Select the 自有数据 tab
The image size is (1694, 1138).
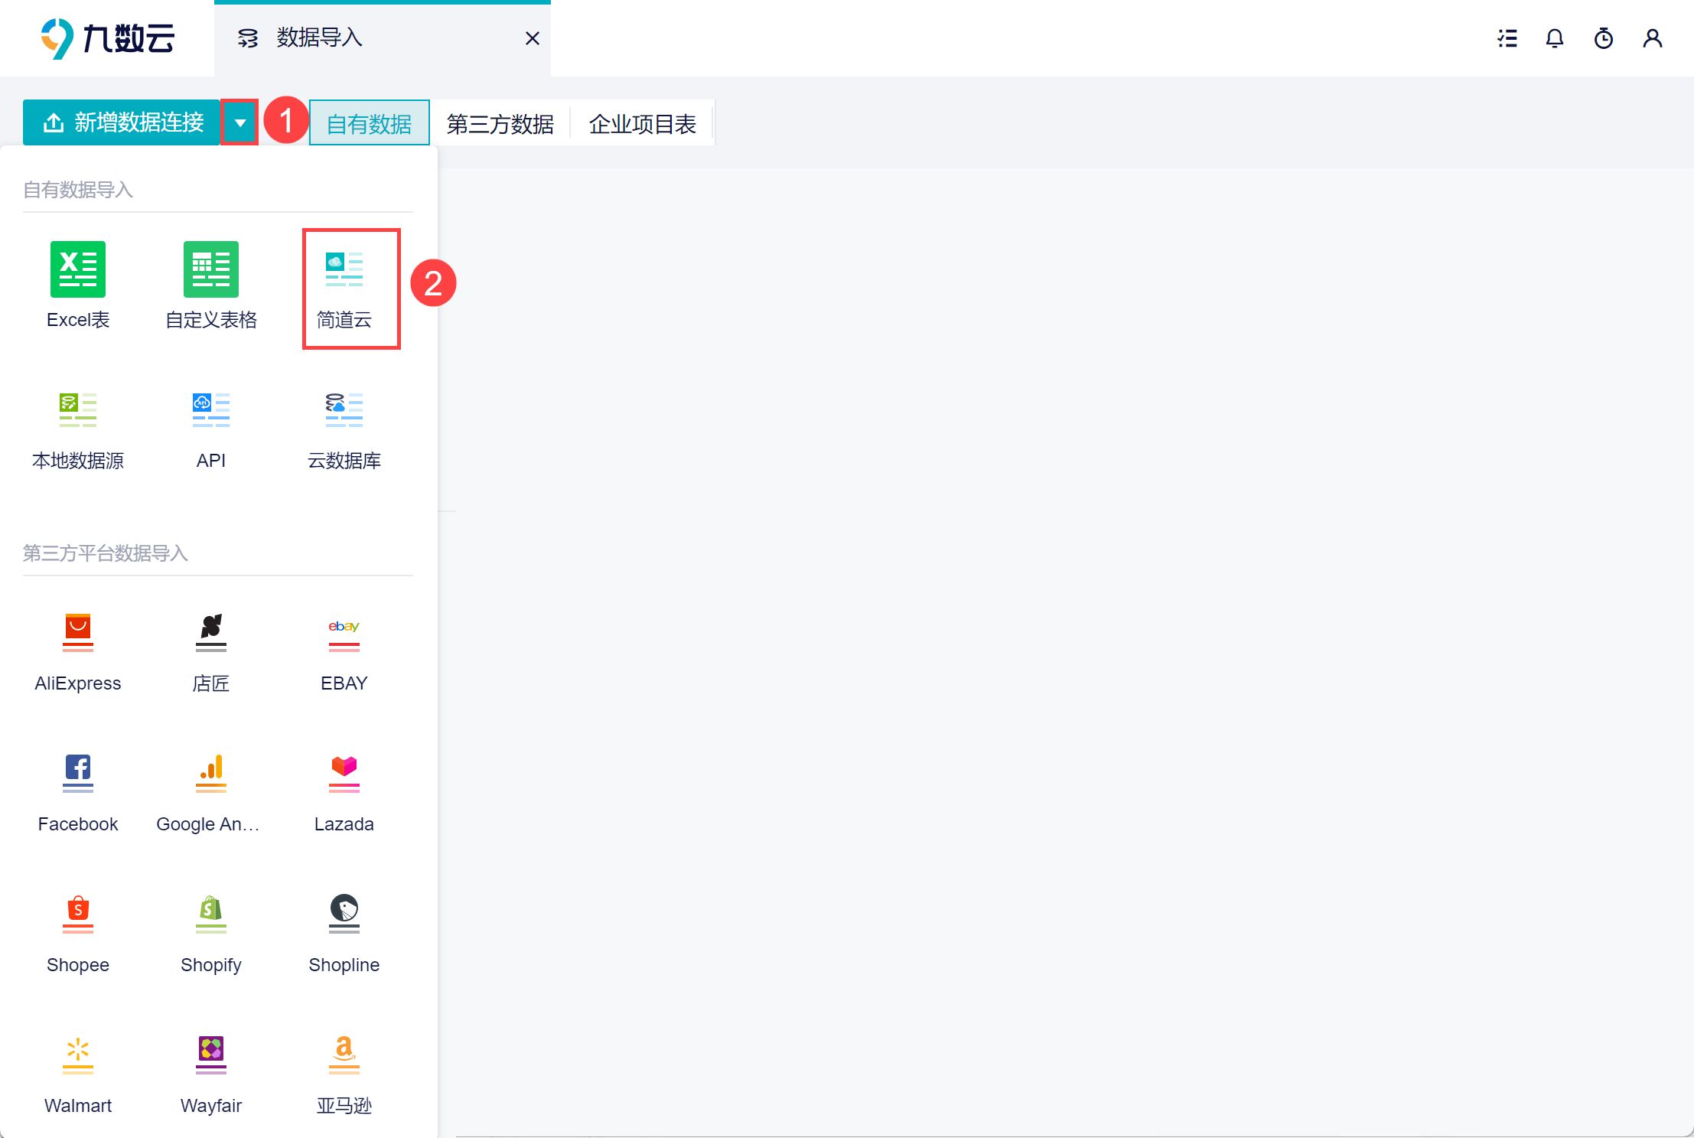click(x=369, y=124)
